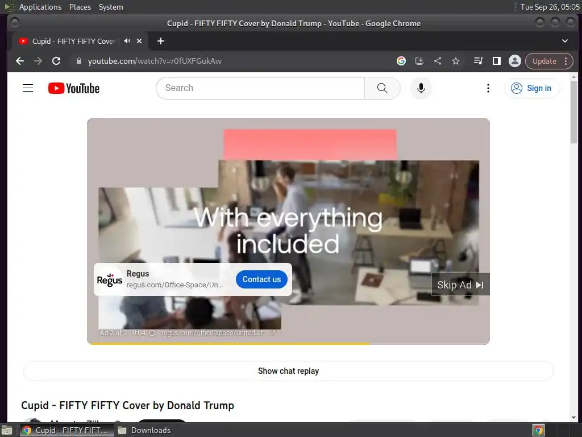Open the Chrome three-dot menu next to Update

pos(566,61)
